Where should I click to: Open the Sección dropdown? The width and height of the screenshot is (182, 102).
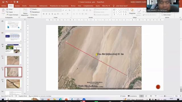[x=34, y=15]
